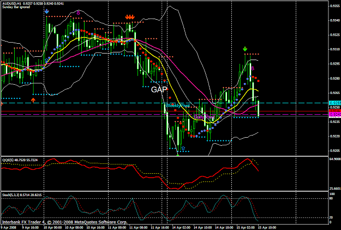Screen dimensions: 341x230
Task: Click the '11 Apr 08:00' time axis label
Action: (x=139, y=228)
